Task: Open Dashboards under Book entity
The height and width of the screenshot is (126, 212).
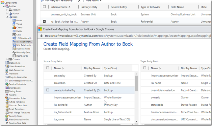Action: point(20,56)
